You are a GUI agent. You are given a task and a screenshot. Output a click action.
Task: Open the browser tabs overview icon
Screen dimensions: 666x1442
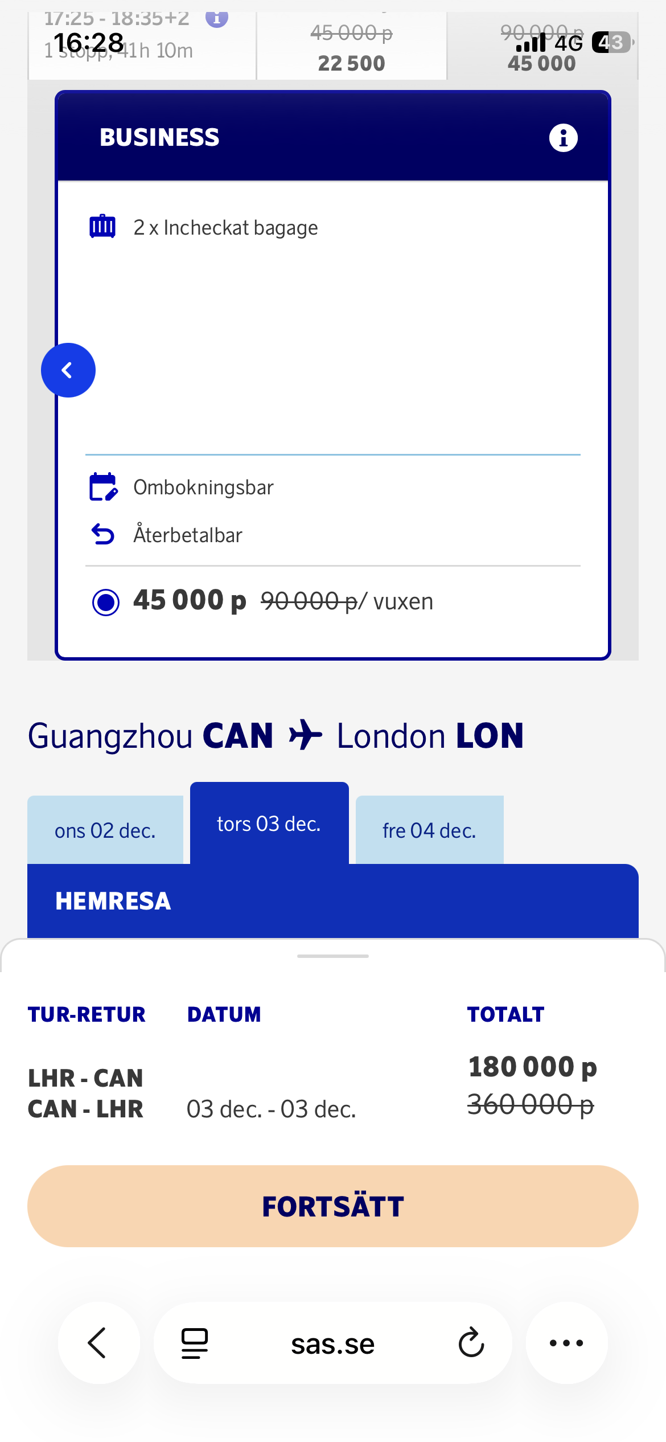point(194,1343)
